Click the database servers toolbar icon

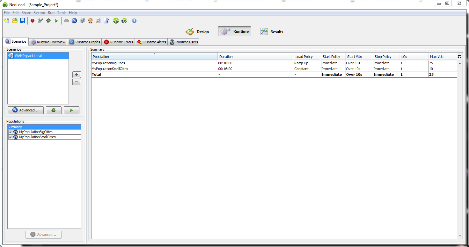(82, 21)
